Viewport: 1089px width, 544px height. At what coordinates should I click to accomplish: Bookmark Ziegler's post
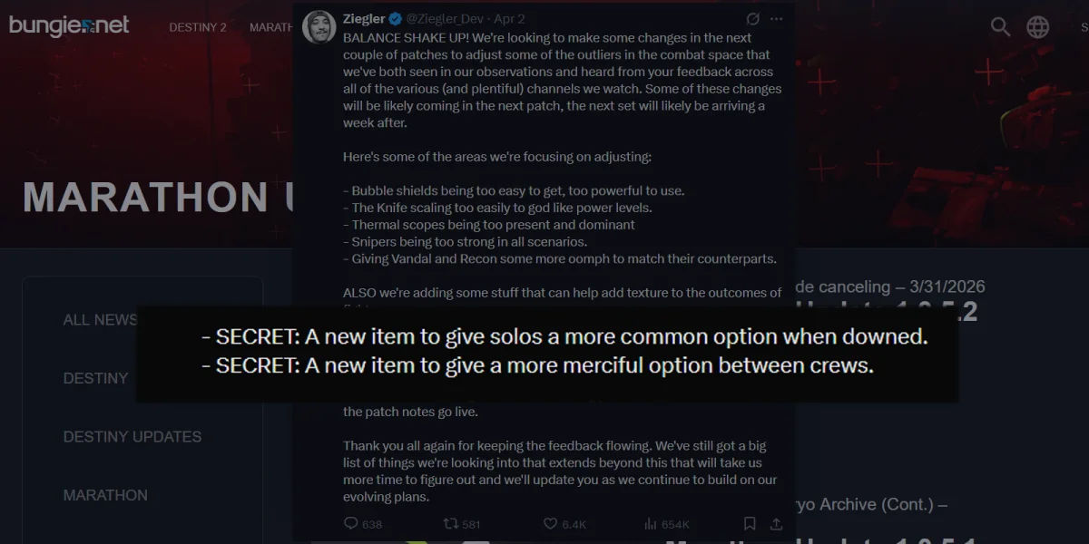(x=749, y=524)
